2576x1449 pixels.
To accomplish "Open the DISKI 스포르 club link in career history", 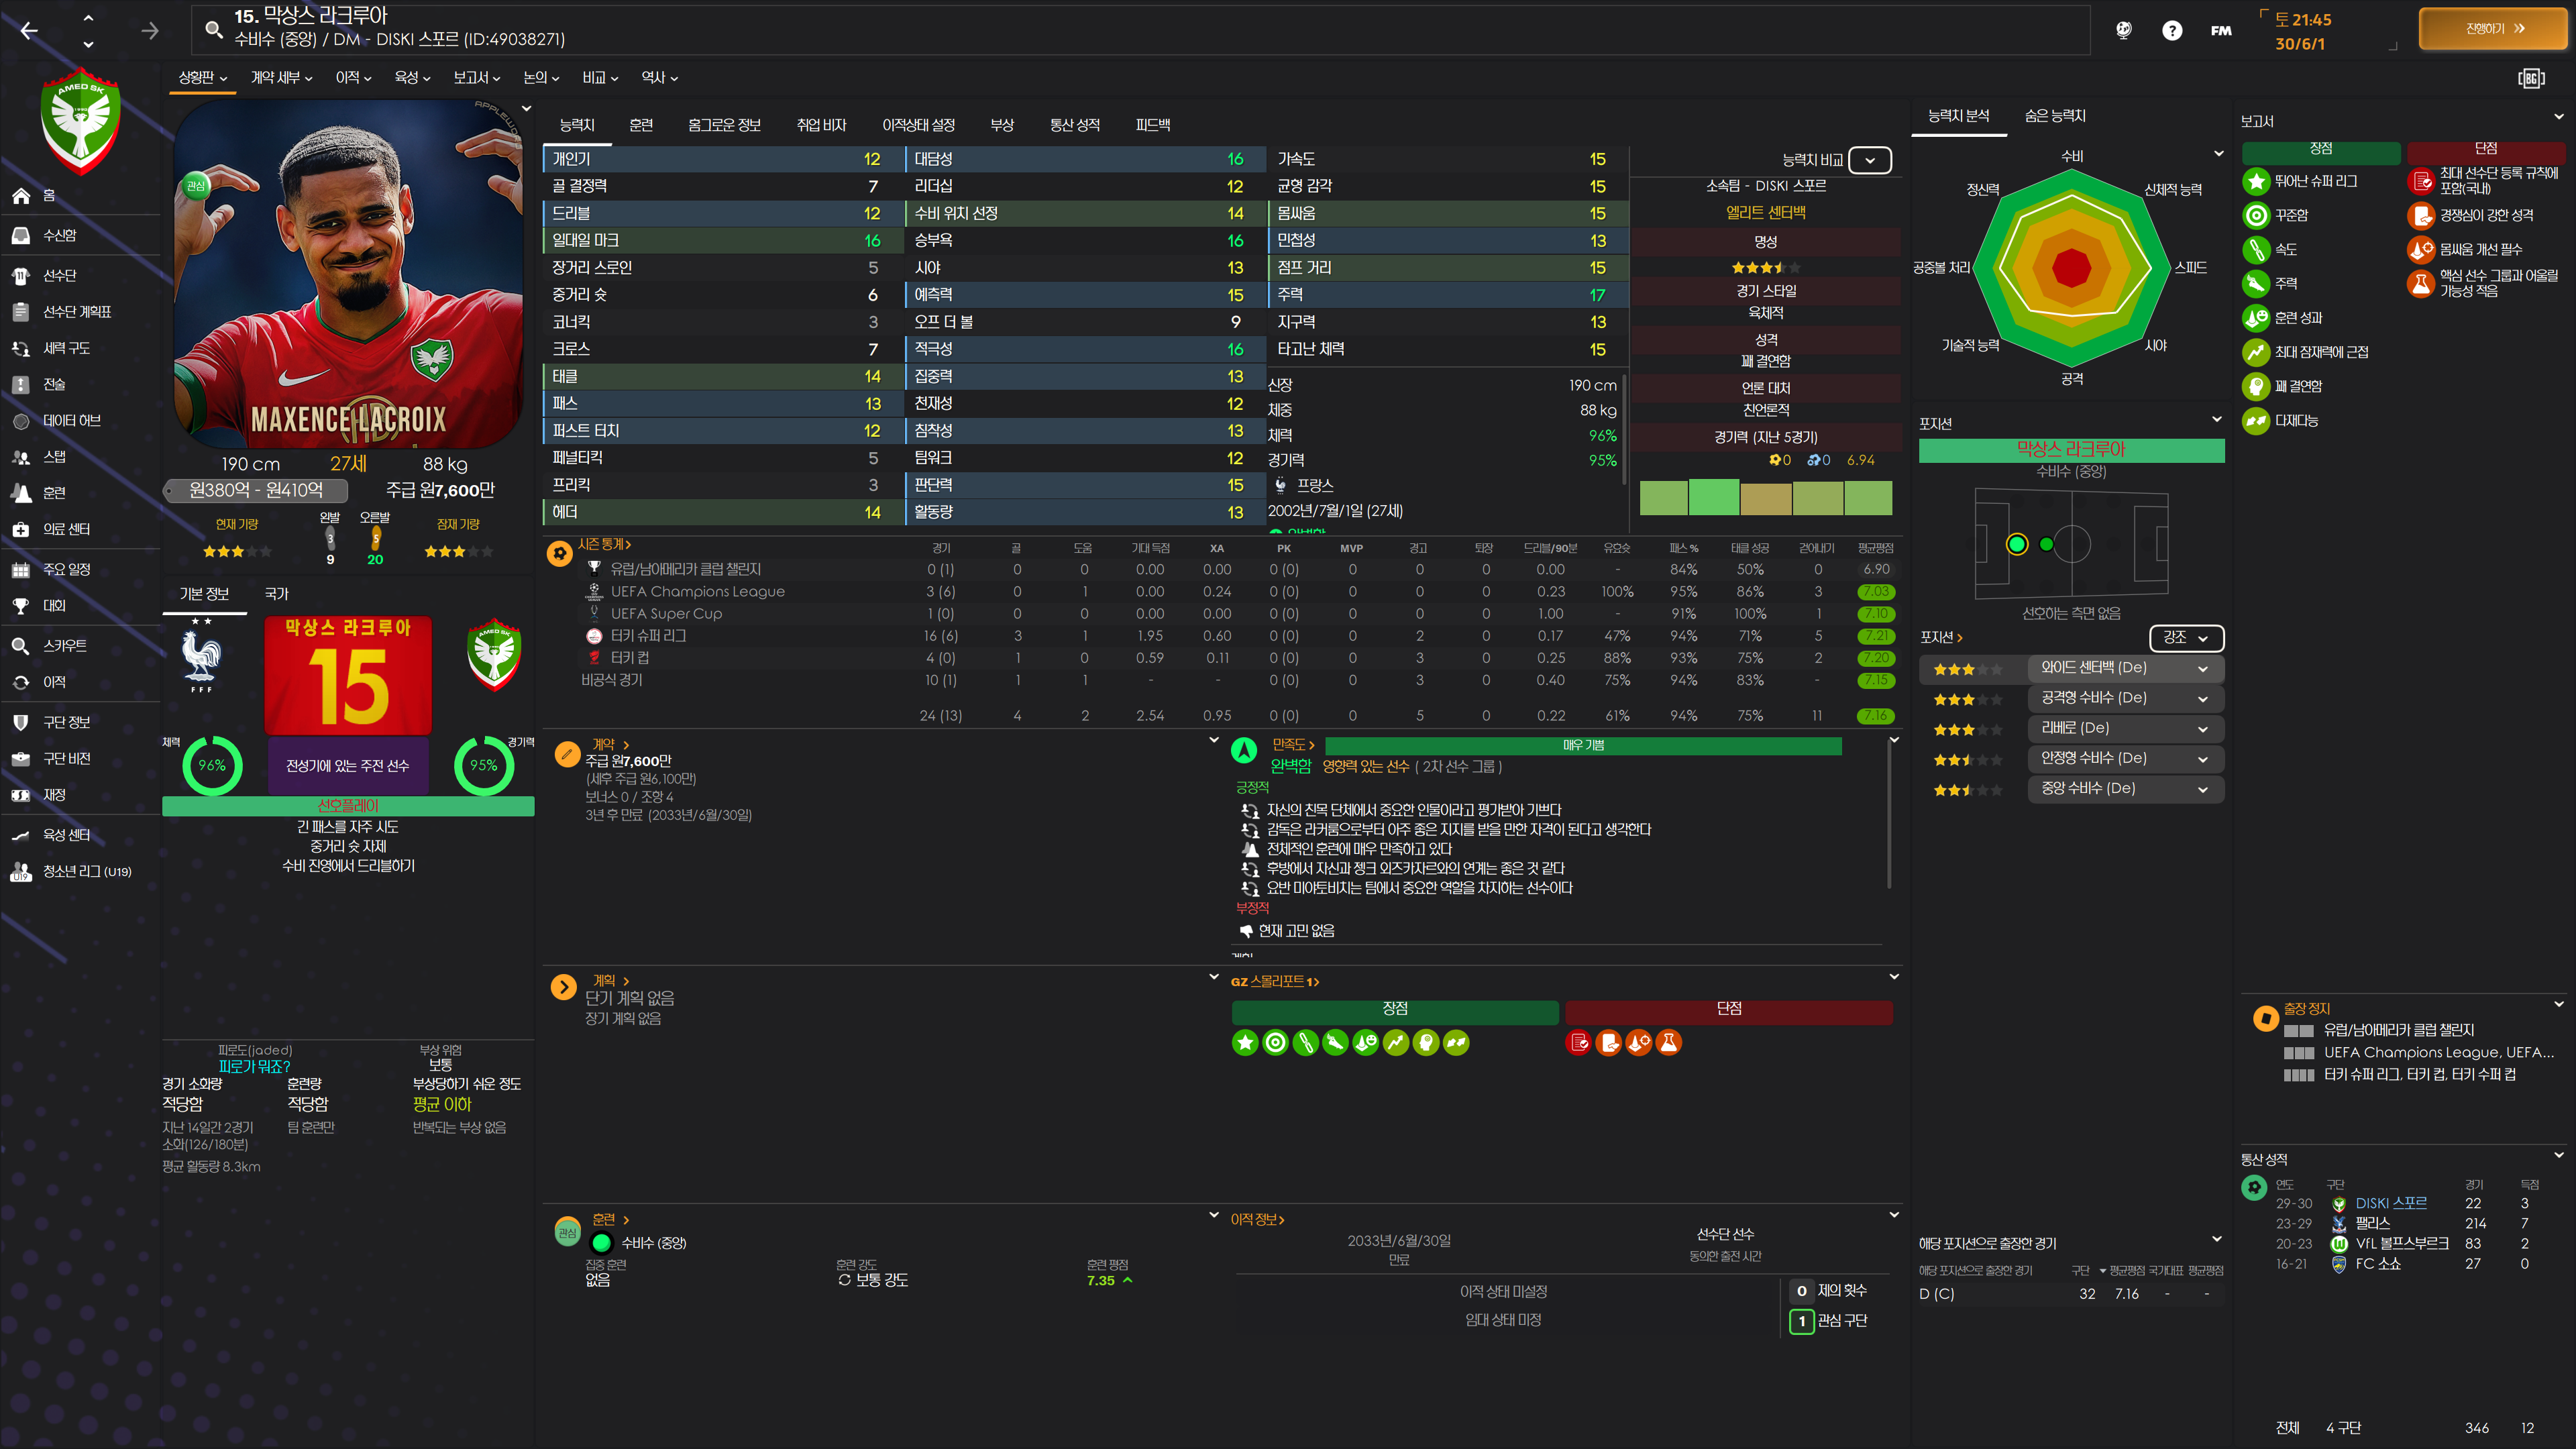I will click(2390, 1204).
